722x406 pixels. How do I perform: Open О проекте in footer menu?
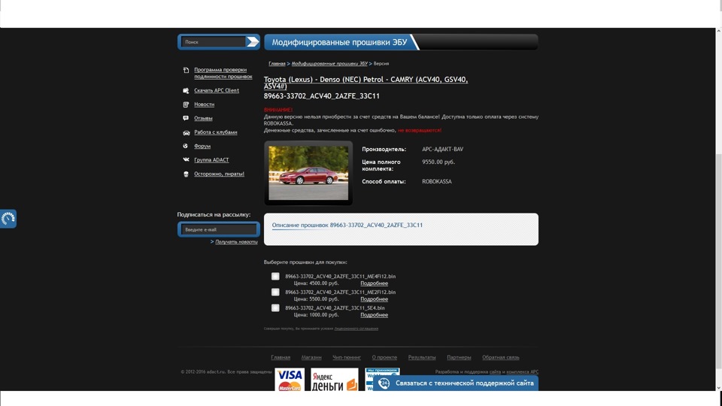(x=384, y=357)
